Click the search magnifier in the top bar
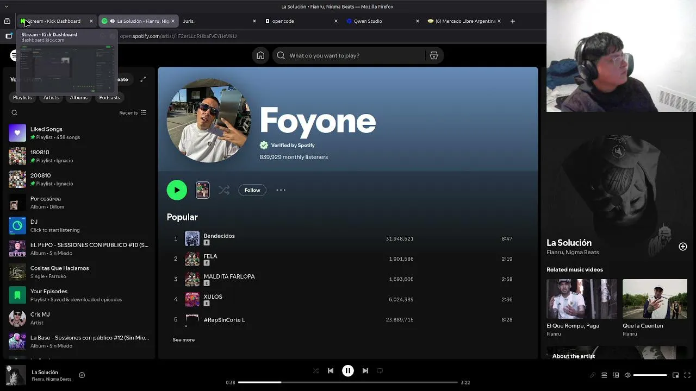The image size is (696, 391). tap(281, 55)
